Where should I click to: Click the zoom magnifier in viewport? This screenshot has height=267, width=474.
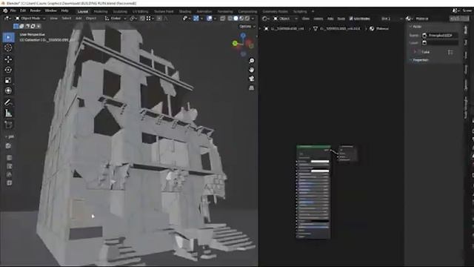tap(252, 61)
